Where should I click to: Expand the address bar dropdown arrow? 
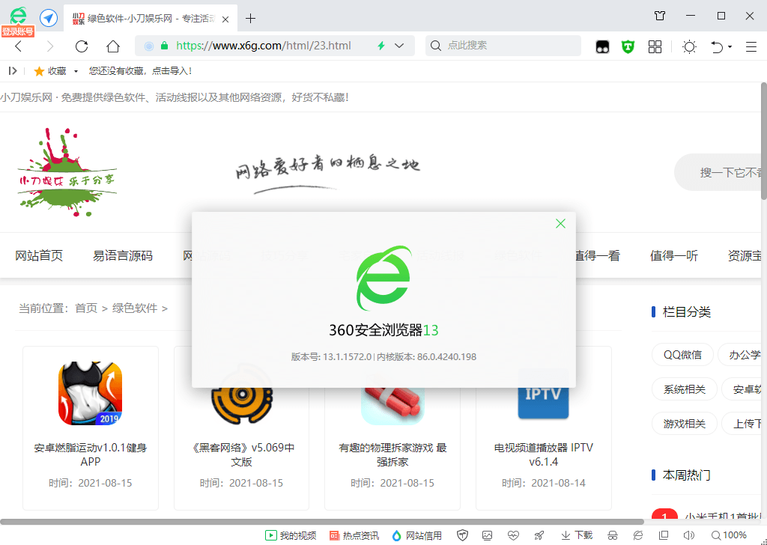pyautogui.click(x=399, y=46)
